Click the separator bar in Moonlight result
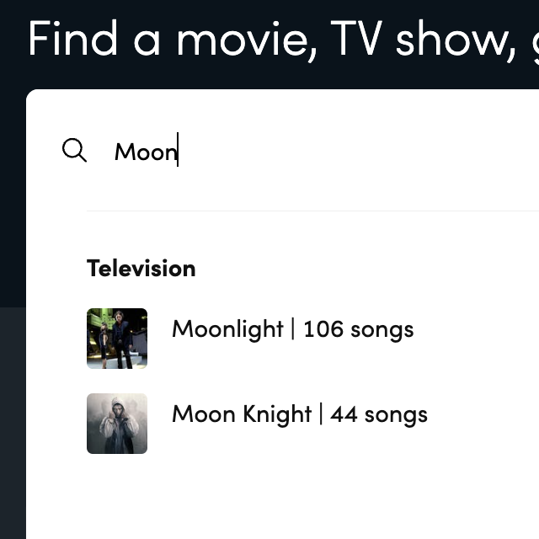 coord(293,328)
